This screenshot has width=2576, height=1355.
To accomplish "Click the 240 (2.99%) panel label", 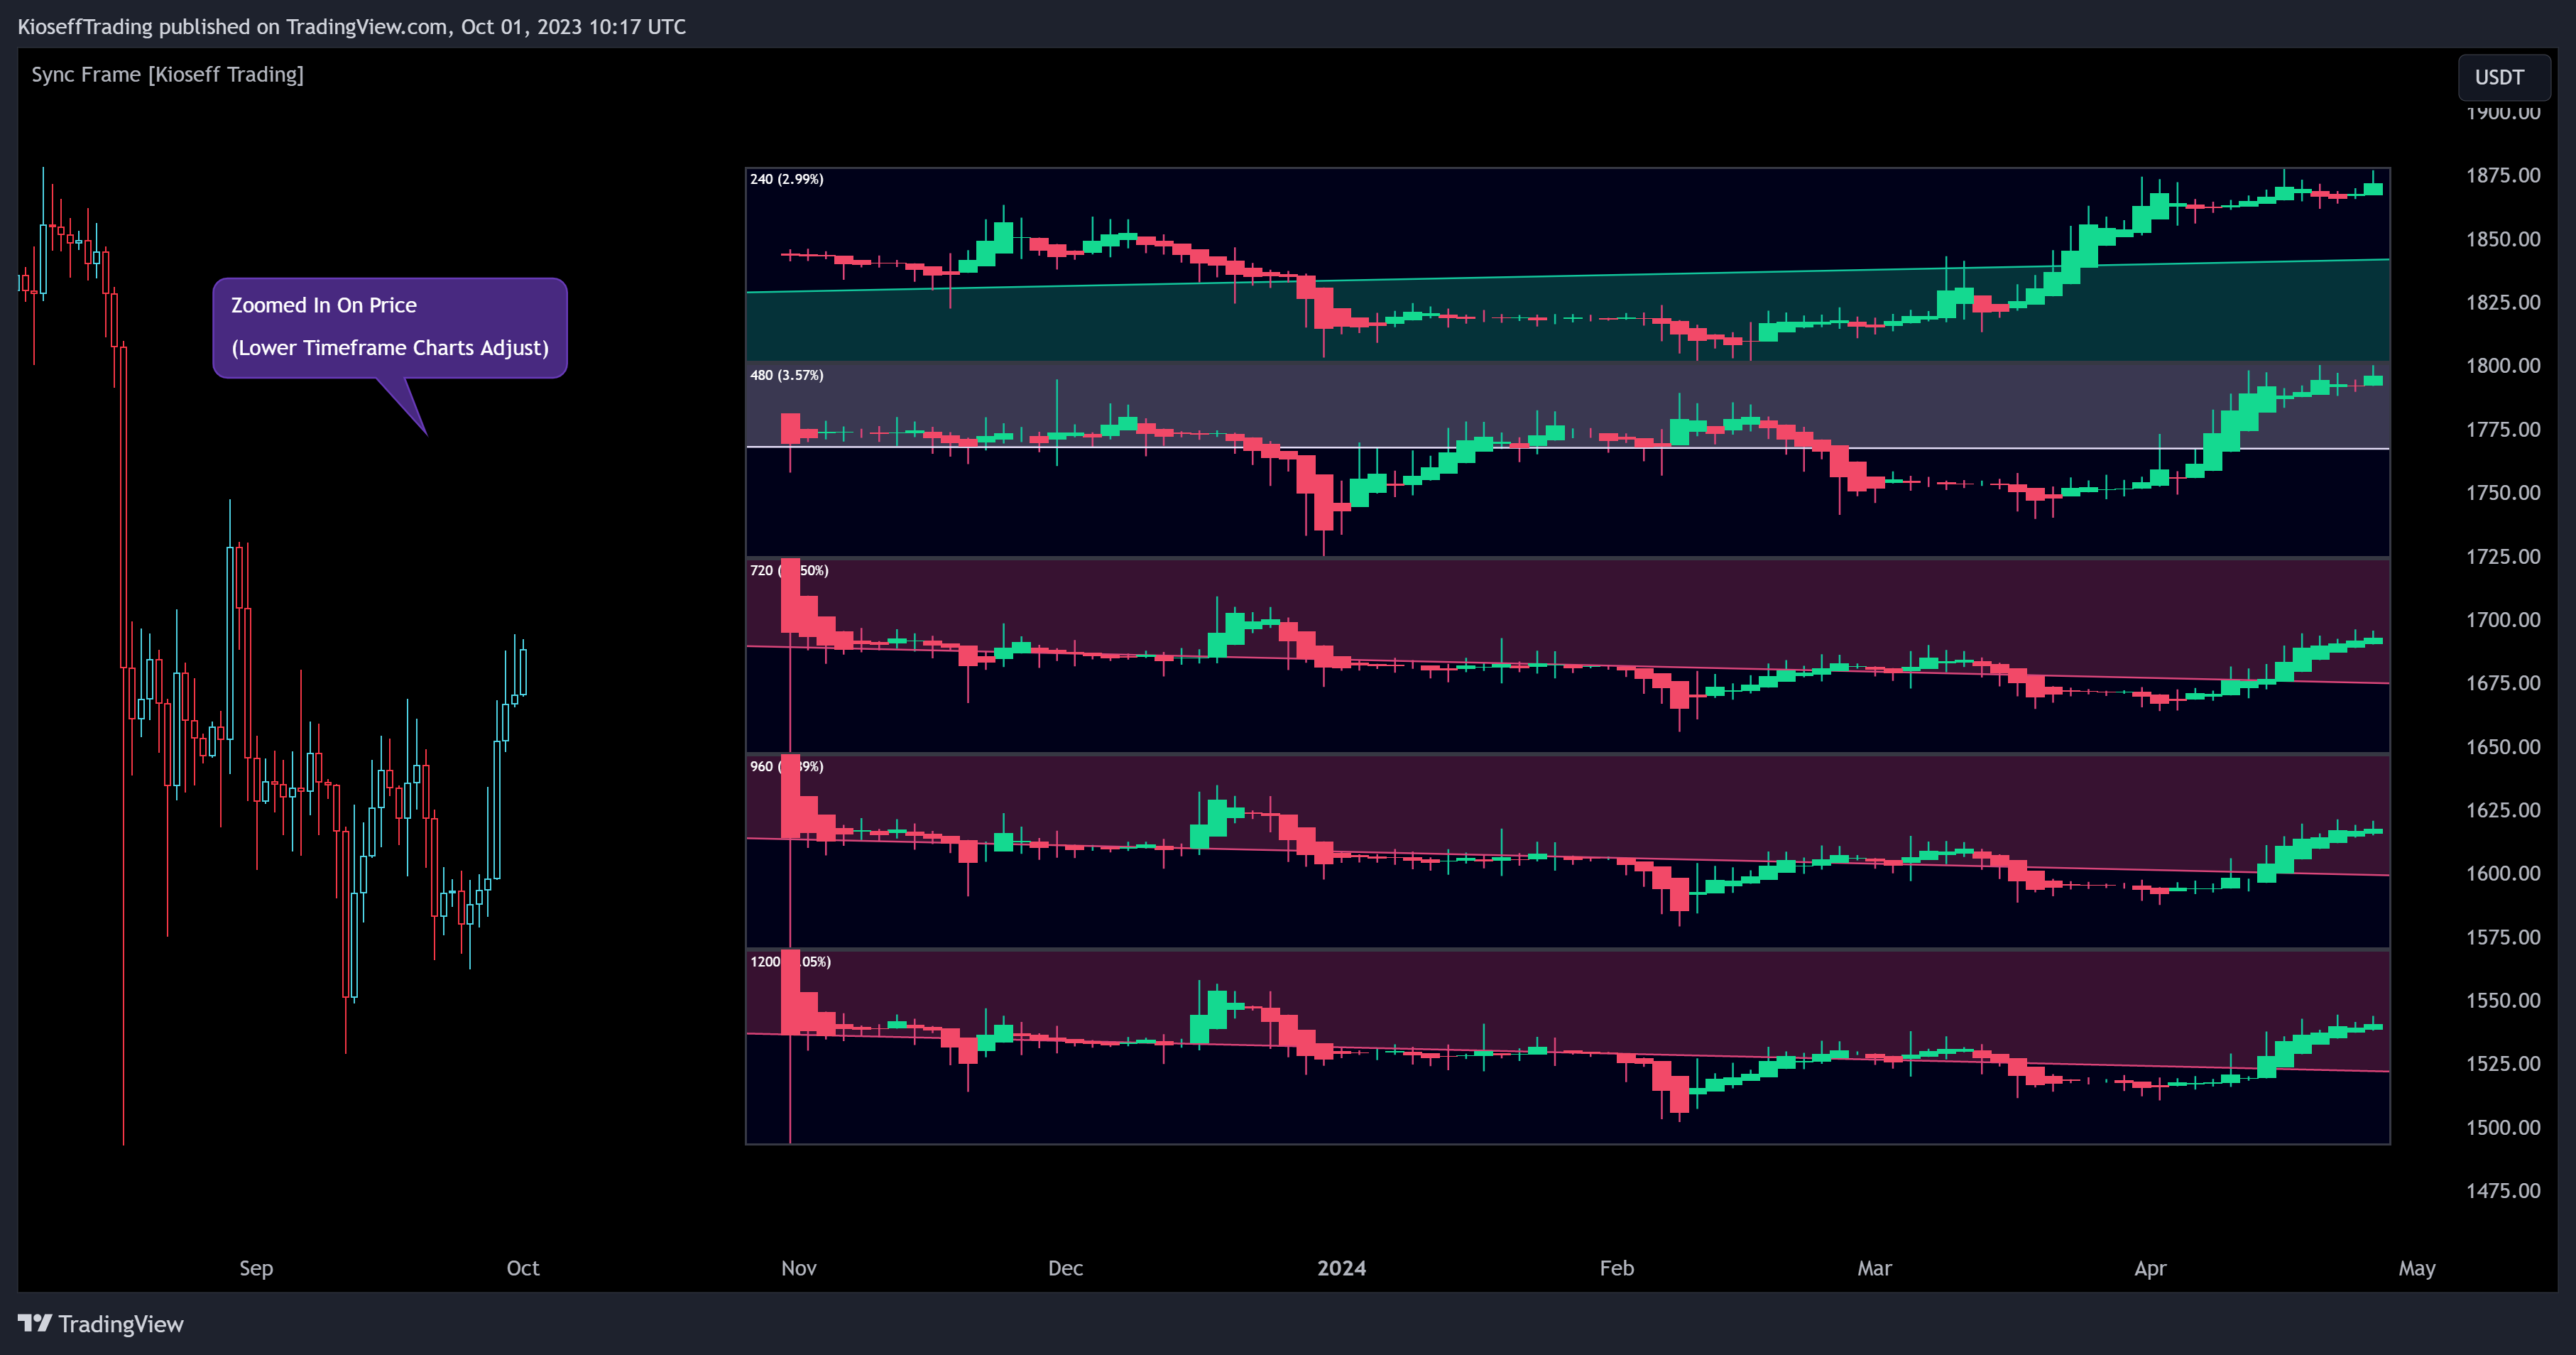I will (x=787, y=179).
